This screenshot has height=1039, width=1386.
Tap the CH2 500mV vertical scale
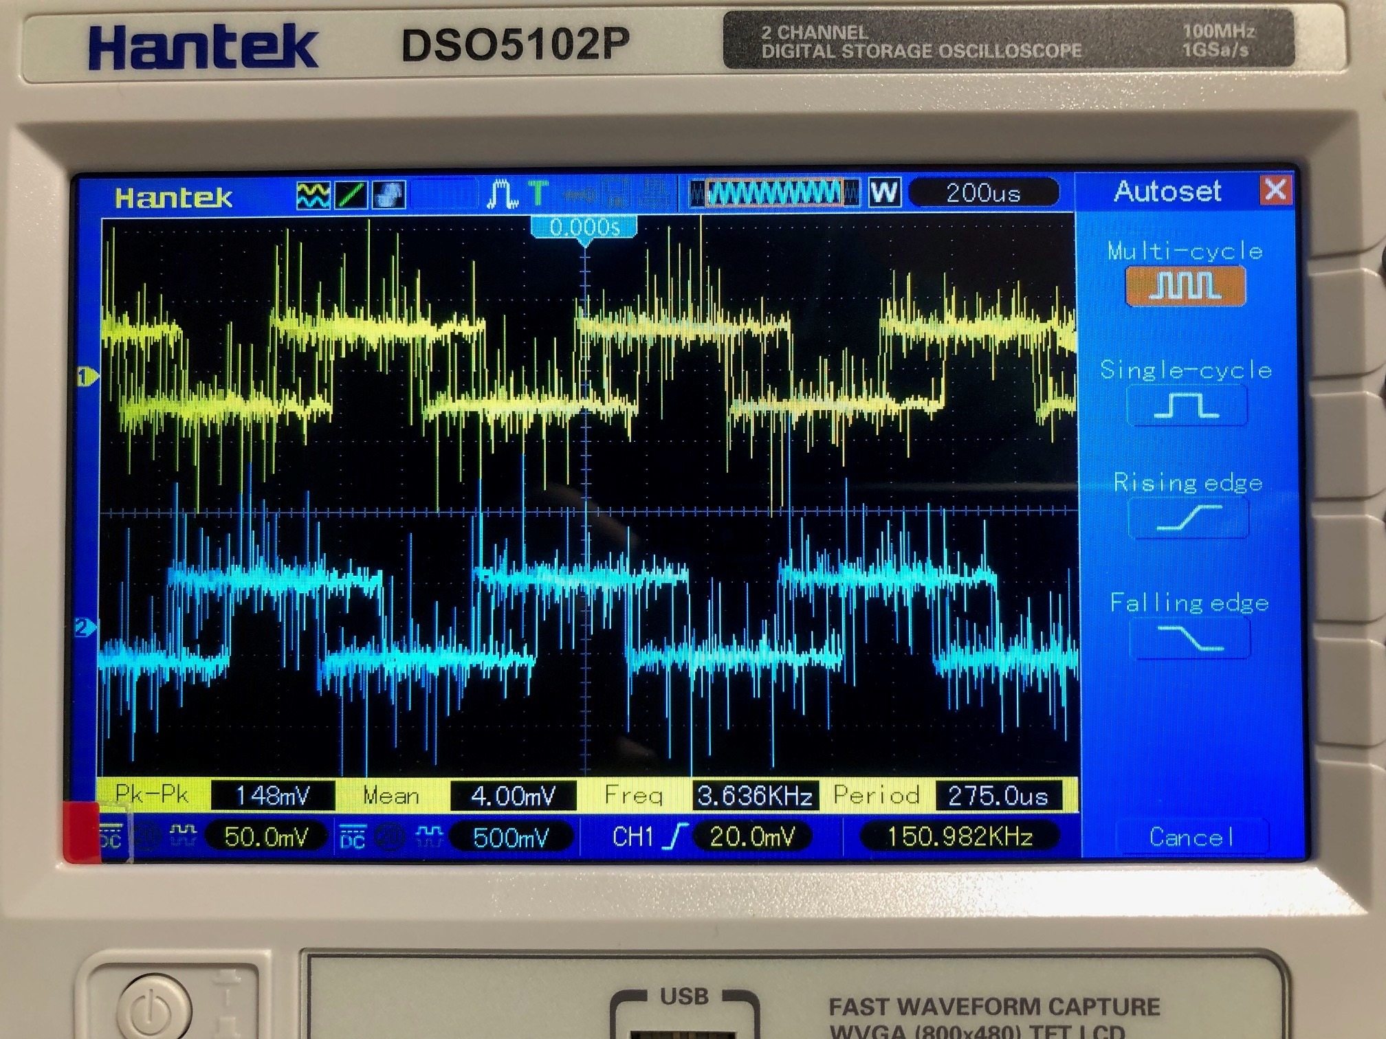pos(510,837)
